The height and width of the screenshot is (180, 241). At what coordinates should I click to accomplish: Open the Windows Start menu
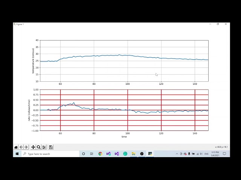(17, 154)
